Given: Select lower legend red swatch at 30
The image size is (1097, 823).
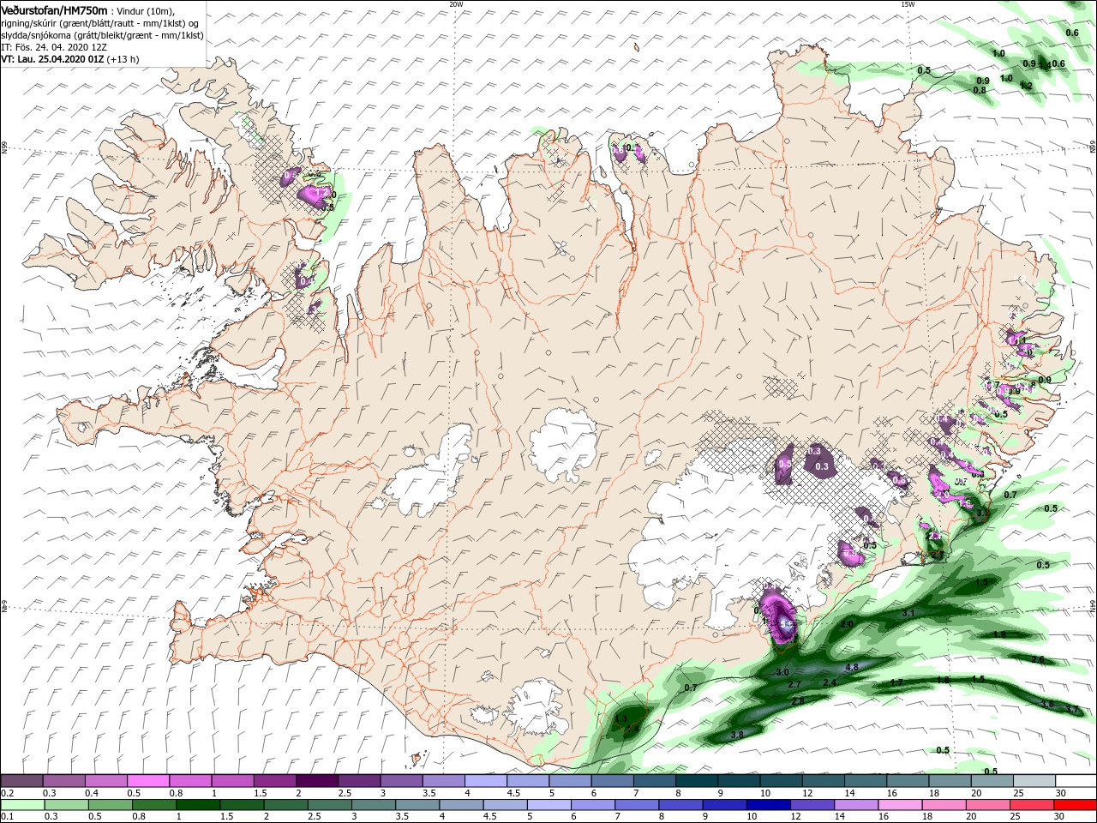Looking at the screenshot, I should click(1074, 805).
